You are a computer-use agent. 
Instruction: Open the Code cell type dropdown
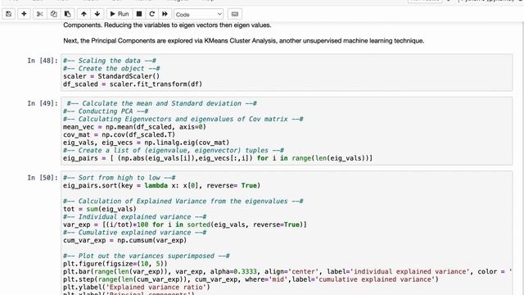coord(198,15)
